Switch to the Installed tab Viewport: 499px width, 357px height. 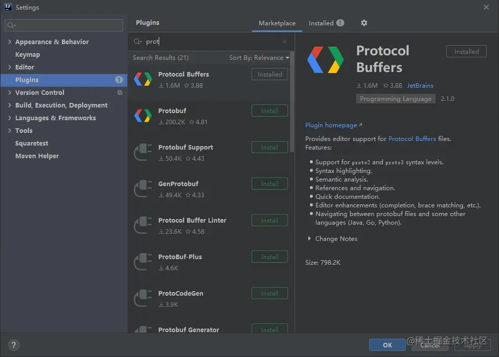coord(321,23)
